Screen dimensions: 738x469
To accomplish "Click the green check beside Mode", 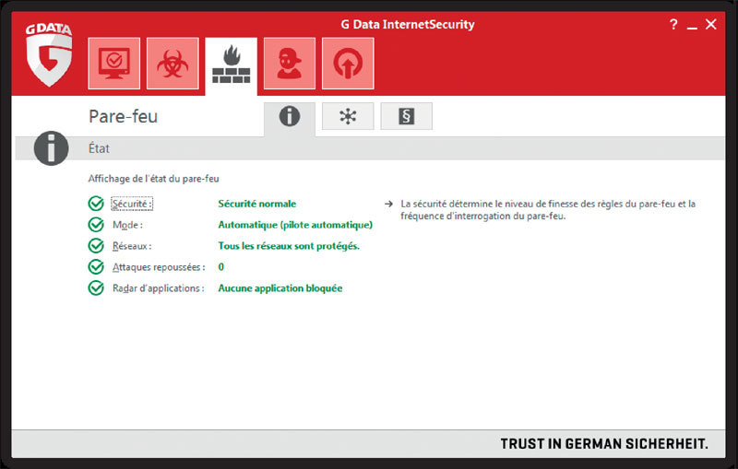I will pos(96,225).
